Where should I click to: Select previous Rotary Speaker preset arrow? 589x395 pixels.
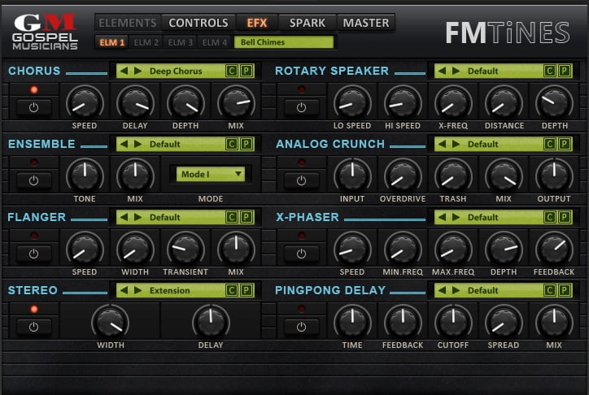tap(442, 71)
